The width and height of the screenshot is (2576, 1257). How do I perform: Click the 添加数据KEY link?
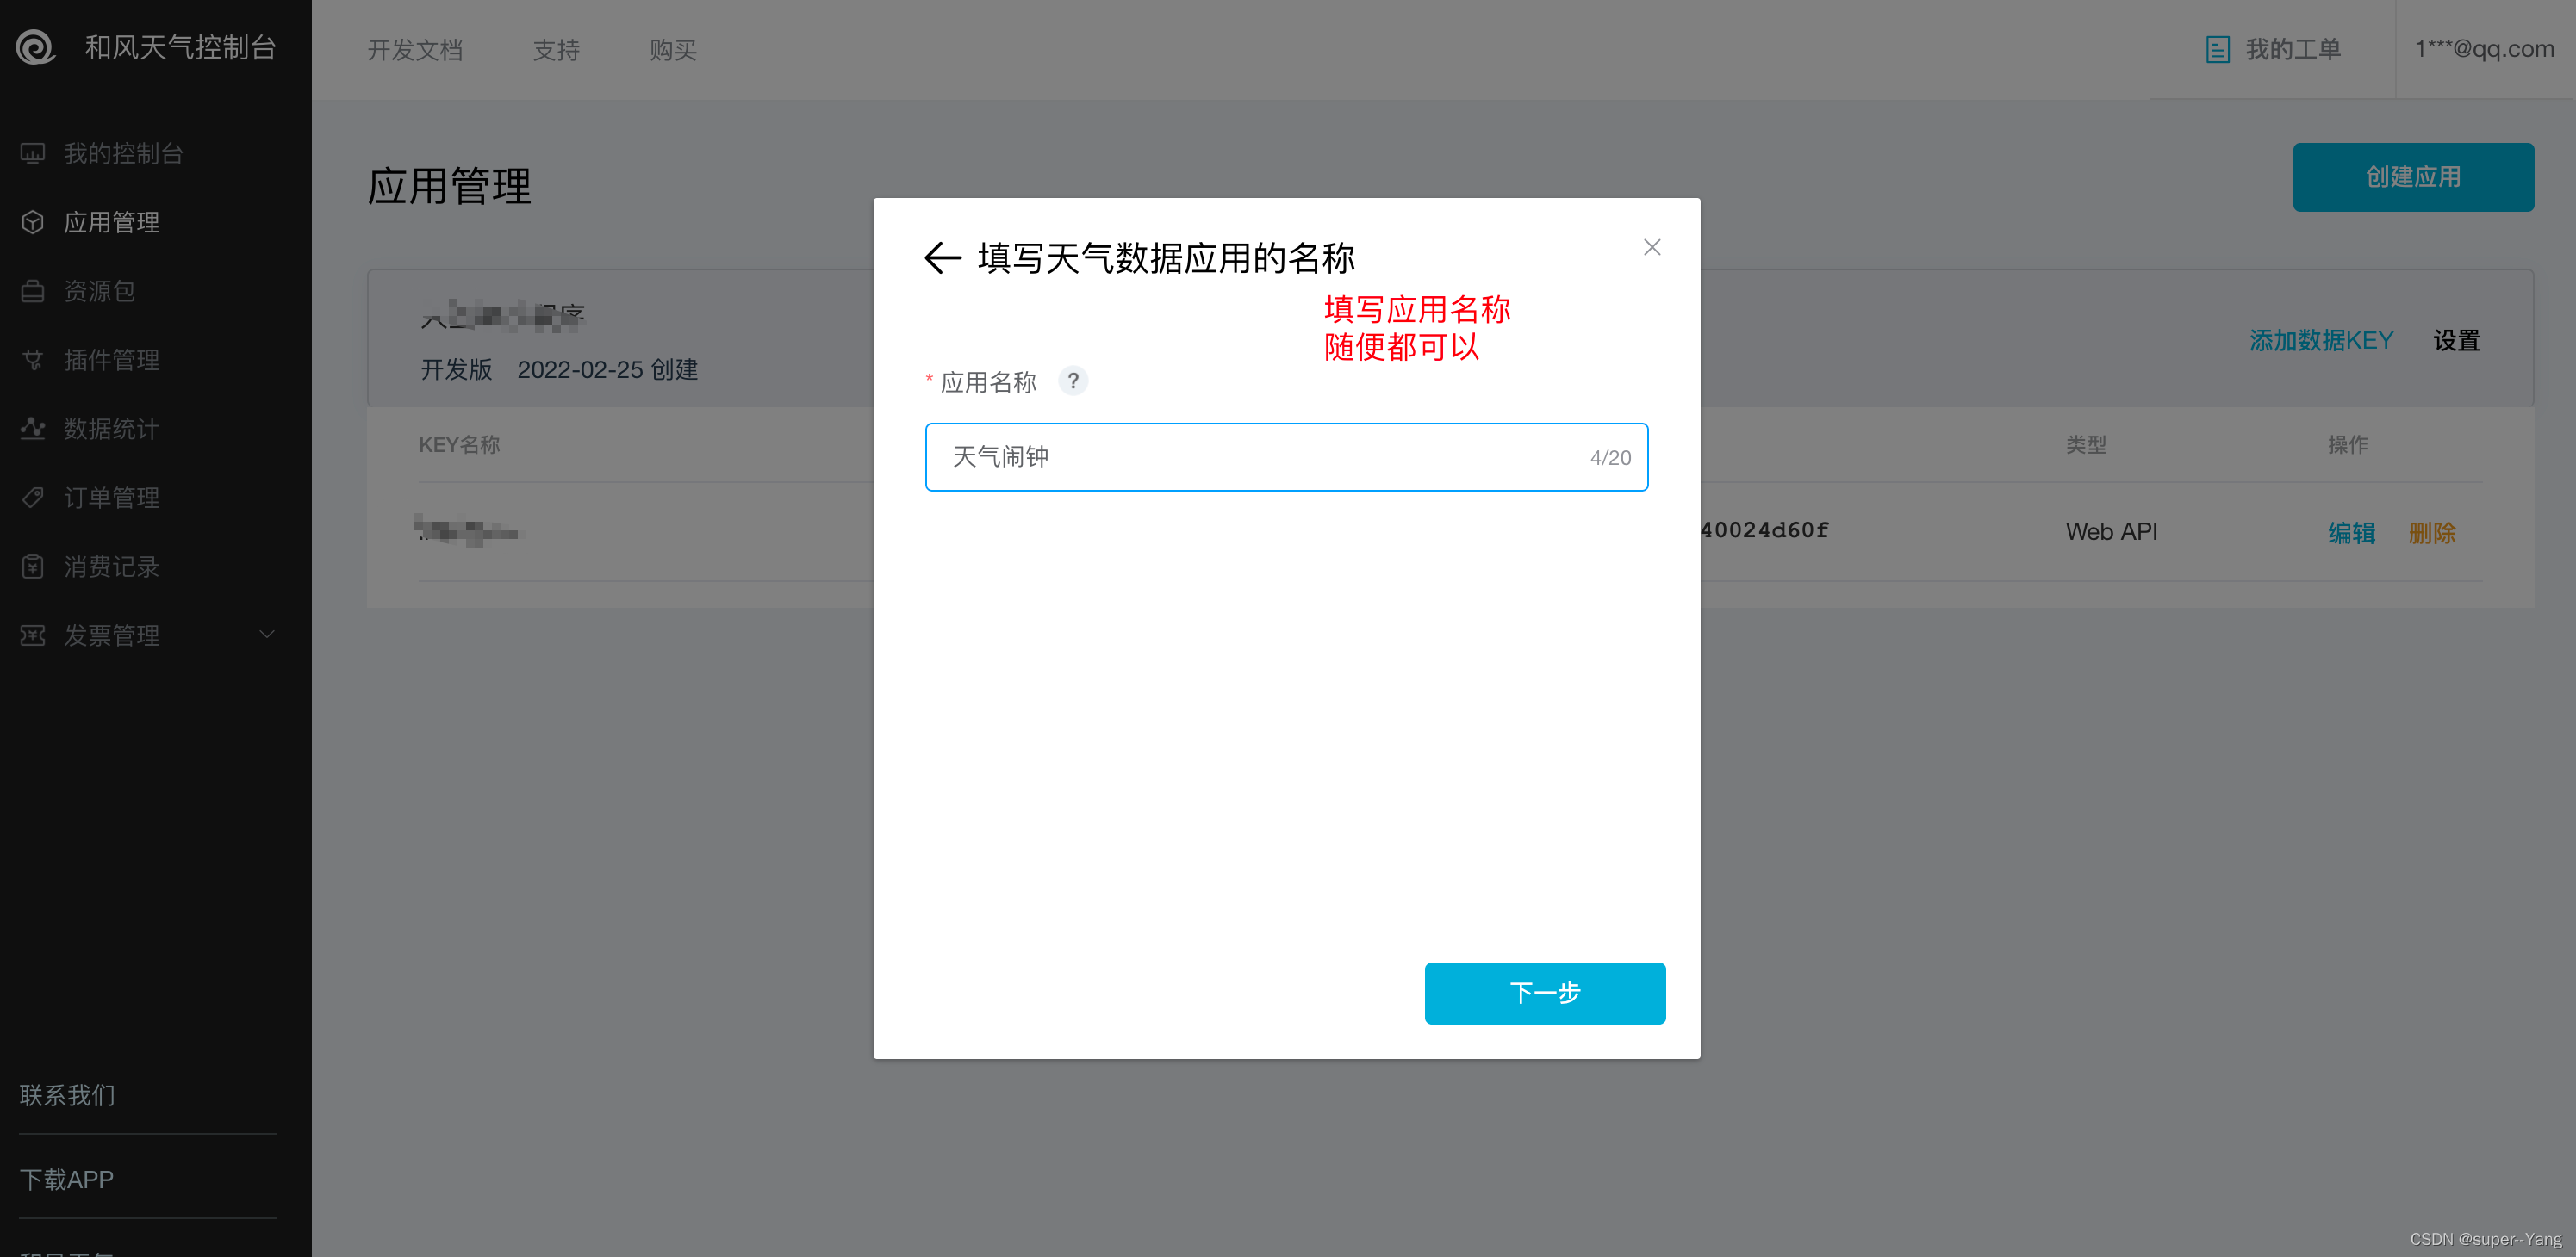click(2320, 341)
